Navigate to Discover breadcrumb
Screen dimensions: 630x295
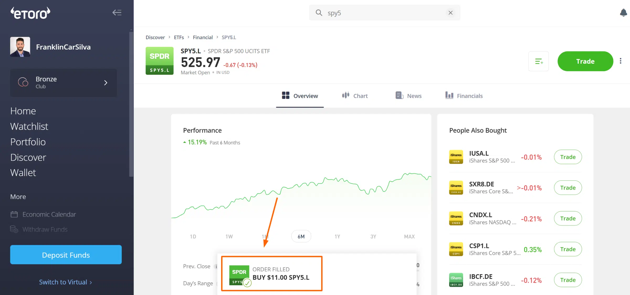155,37
